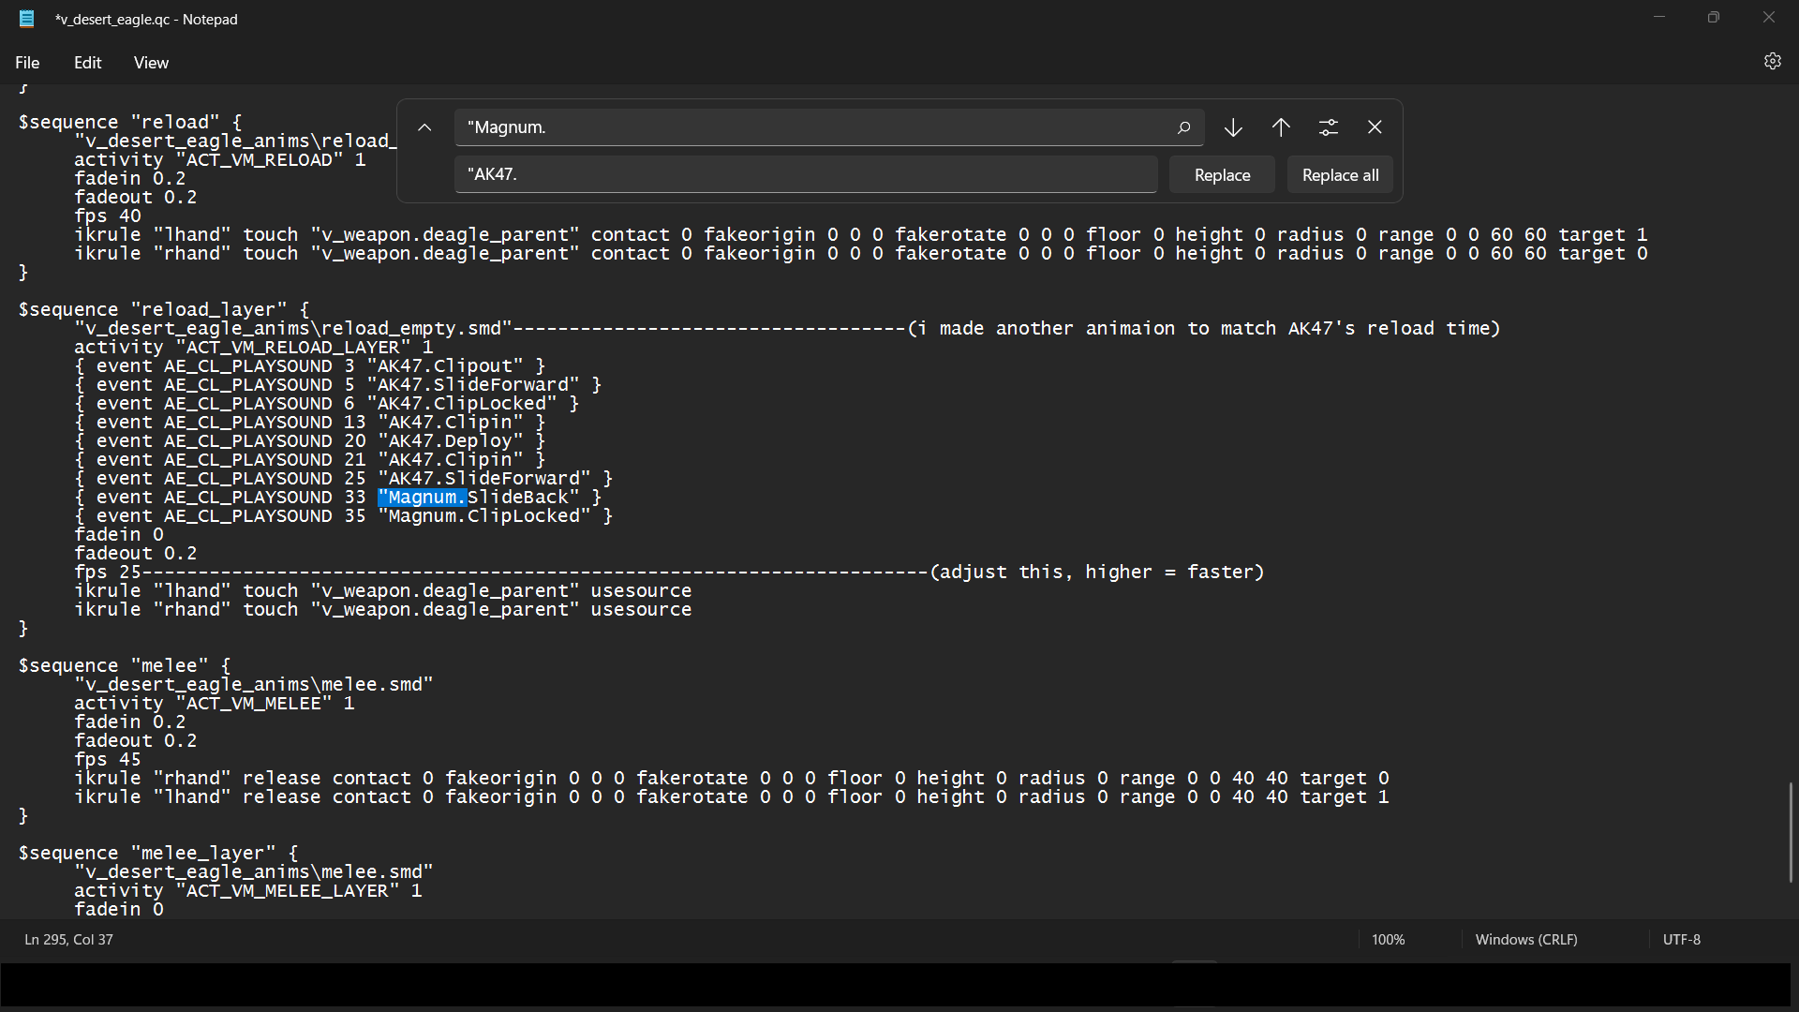Click the vertical scrollbar thumb
This screenshot has width=1799, height=1012.
pyautogui.click(x=1791, y=832)
